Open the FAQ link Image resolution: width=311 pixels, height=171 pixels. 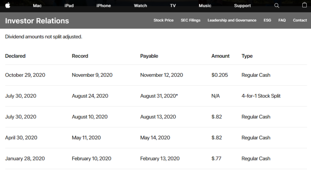pos(282,20)
